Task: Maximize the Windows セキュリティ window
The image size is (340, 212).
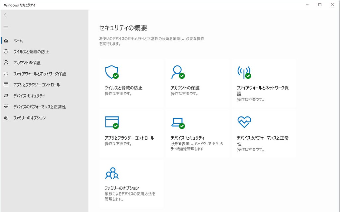Action: pos(320,5)
